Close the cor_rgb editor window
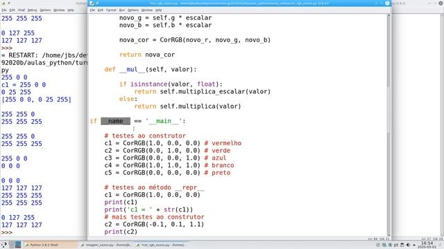Image resolution: width=444 pixels, height=249 pixels. (387, 3)
